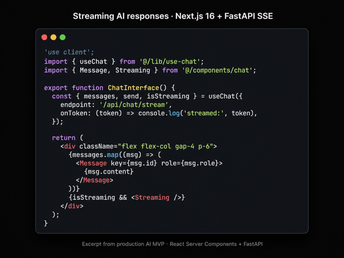Click the ChatInterface function name
Image resolution: width=344 pixels, height=258 pixels.
(133, 88)
